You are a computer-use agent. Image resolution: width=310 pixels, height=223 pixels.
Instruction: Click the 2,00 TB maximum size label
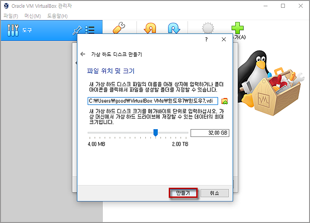(180, 144)
